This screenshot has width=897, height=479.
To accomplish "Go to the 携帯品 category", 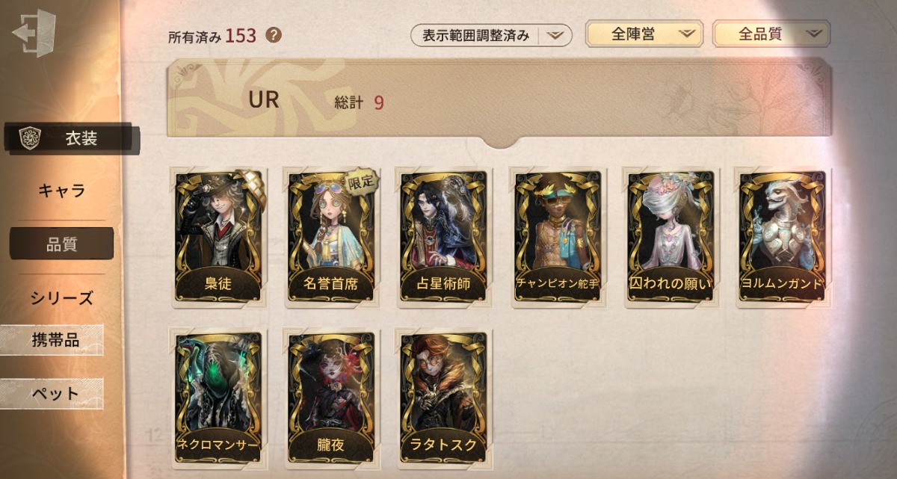I will [52, 340].
